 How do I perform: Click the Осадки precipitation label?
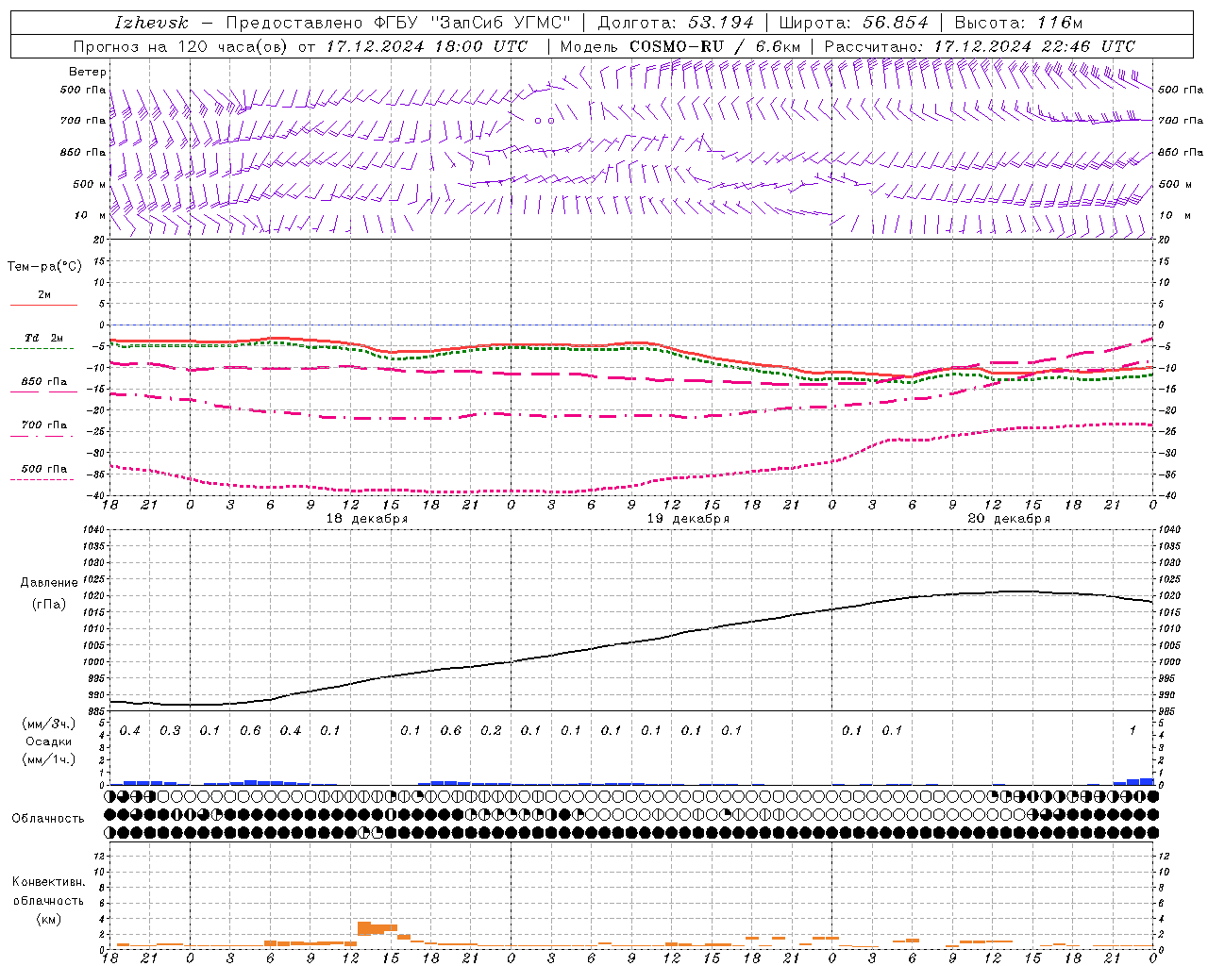pos(48,741)
